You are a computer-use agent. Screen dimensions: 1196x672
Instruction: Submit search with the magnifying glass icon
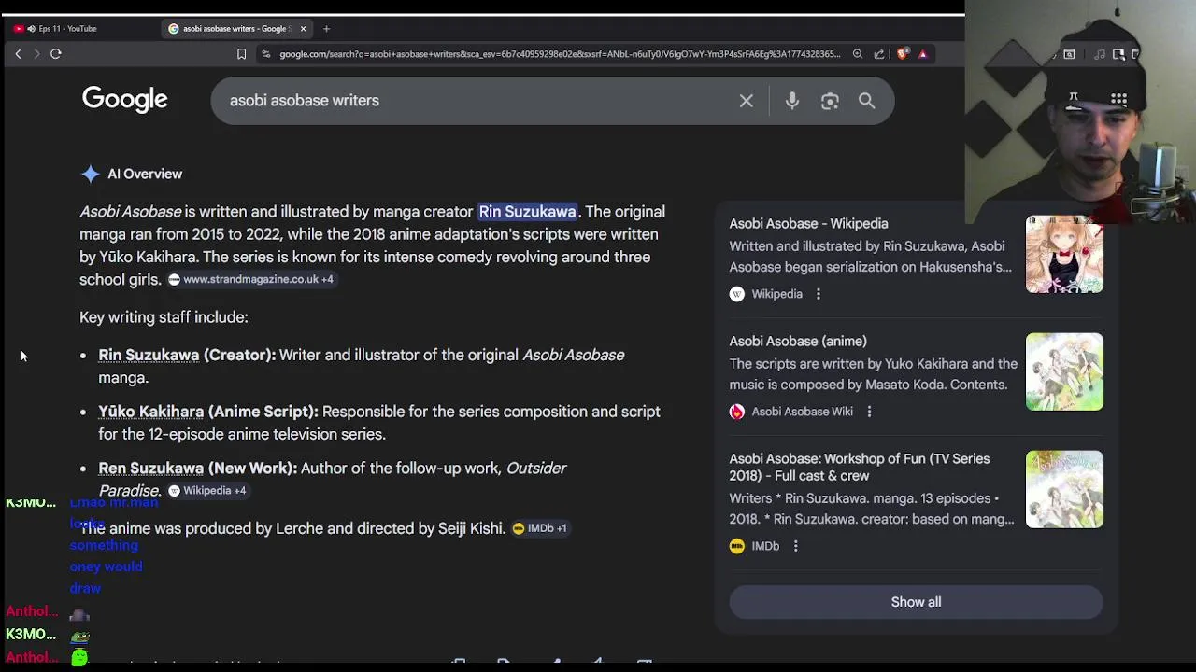pos(867,101)
